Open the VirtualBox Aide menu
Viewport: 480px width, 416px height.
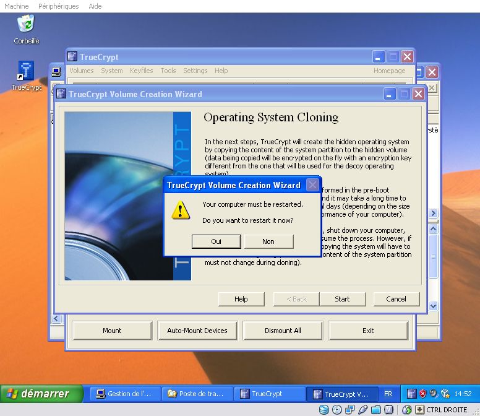[95, 6]
